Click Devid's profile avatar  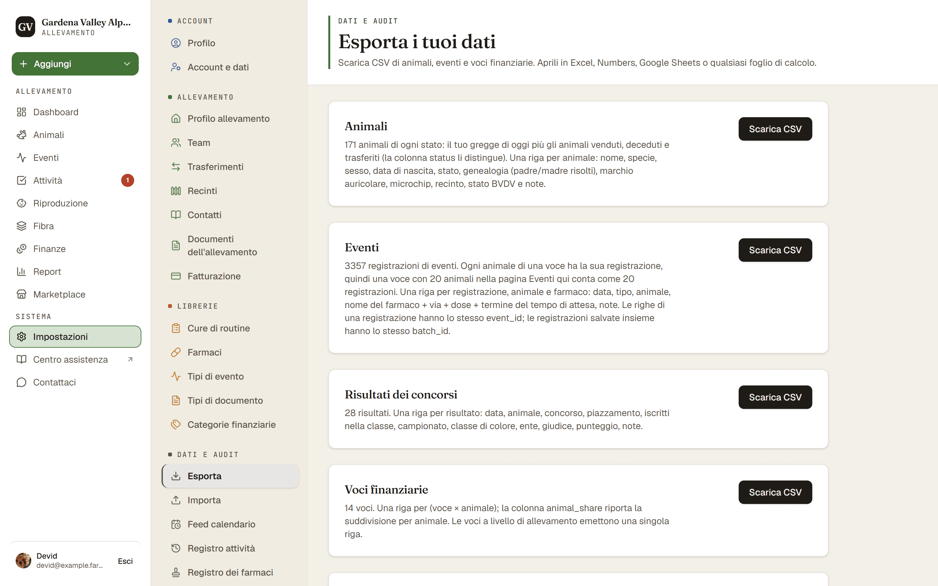23,561
